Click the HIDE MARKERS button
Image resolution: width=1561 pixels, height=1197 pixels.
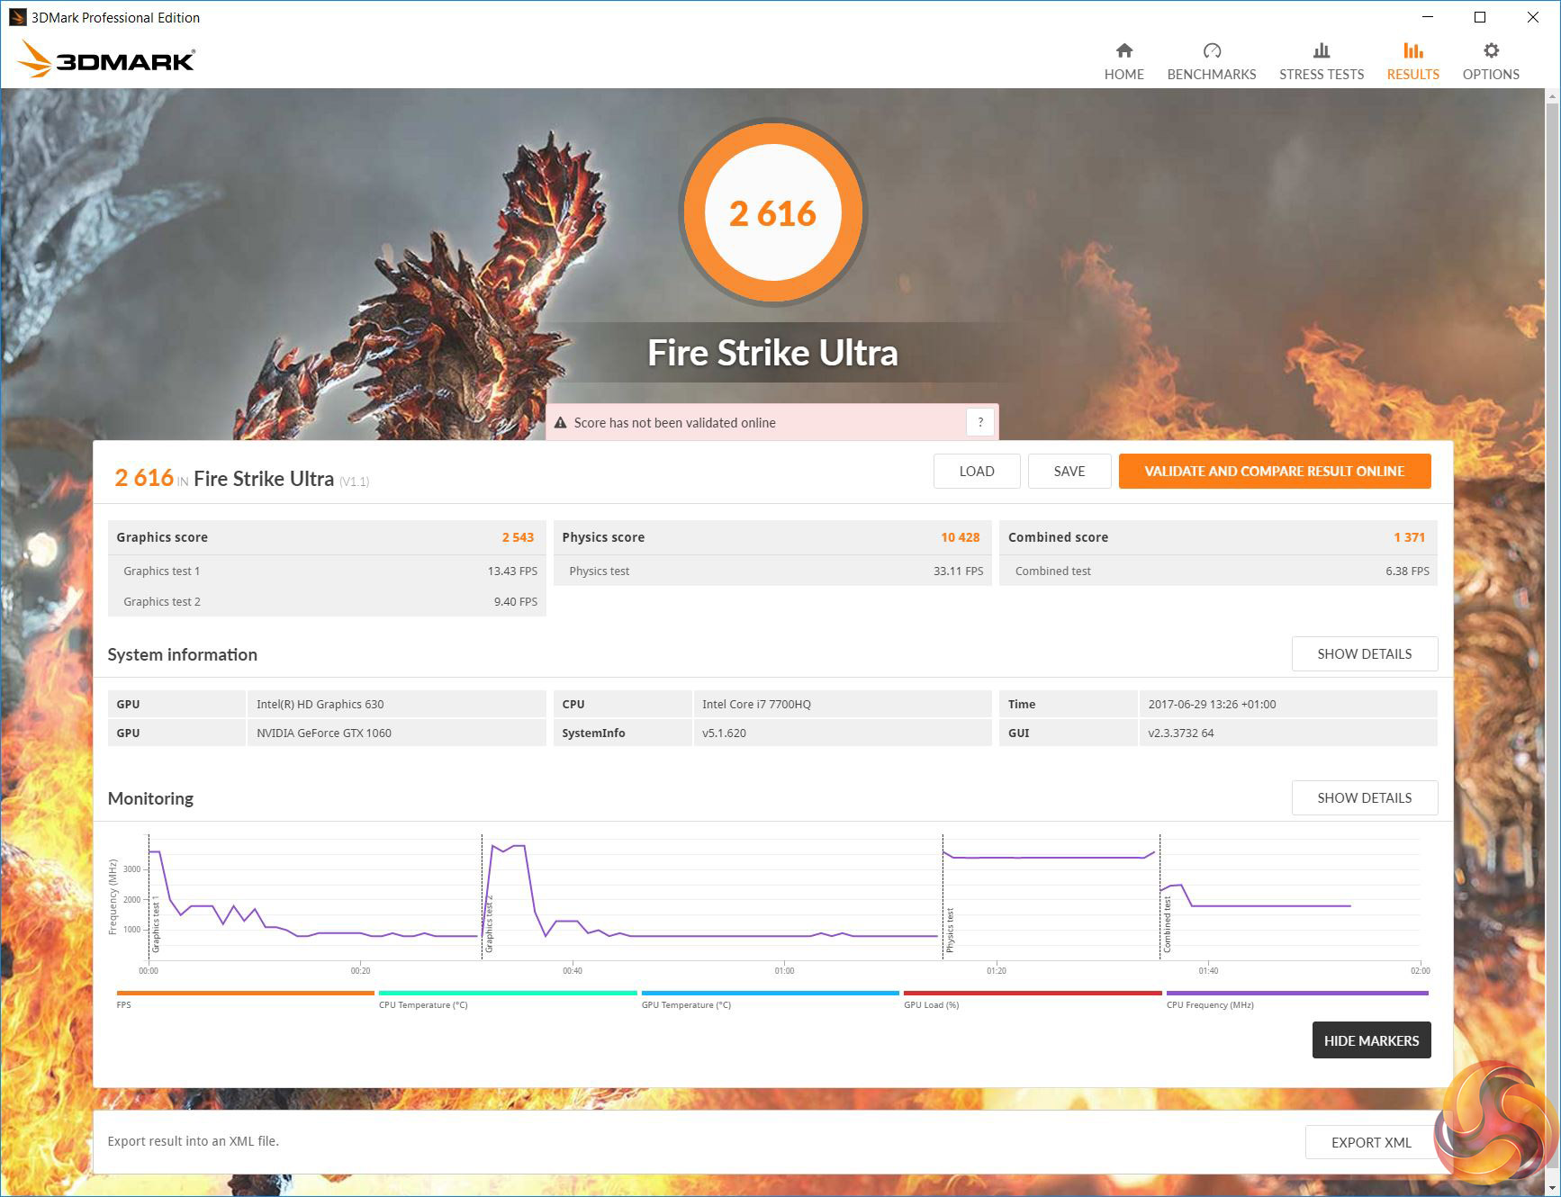point(1372,1040)
